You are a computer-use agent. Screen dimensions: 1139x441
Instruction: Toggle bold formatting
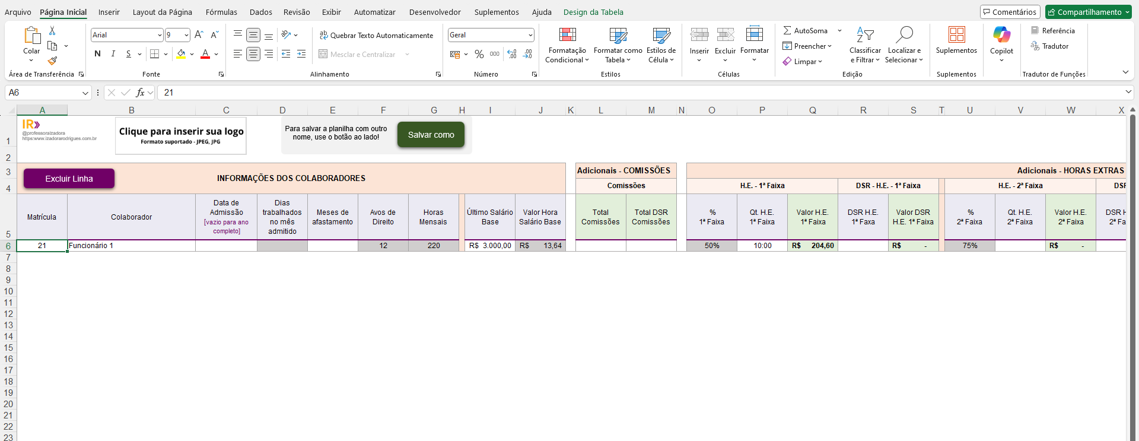(97, 54)
